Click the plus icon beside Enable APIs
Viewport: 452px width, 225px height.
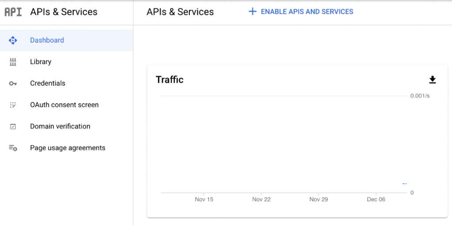point(252,12)
